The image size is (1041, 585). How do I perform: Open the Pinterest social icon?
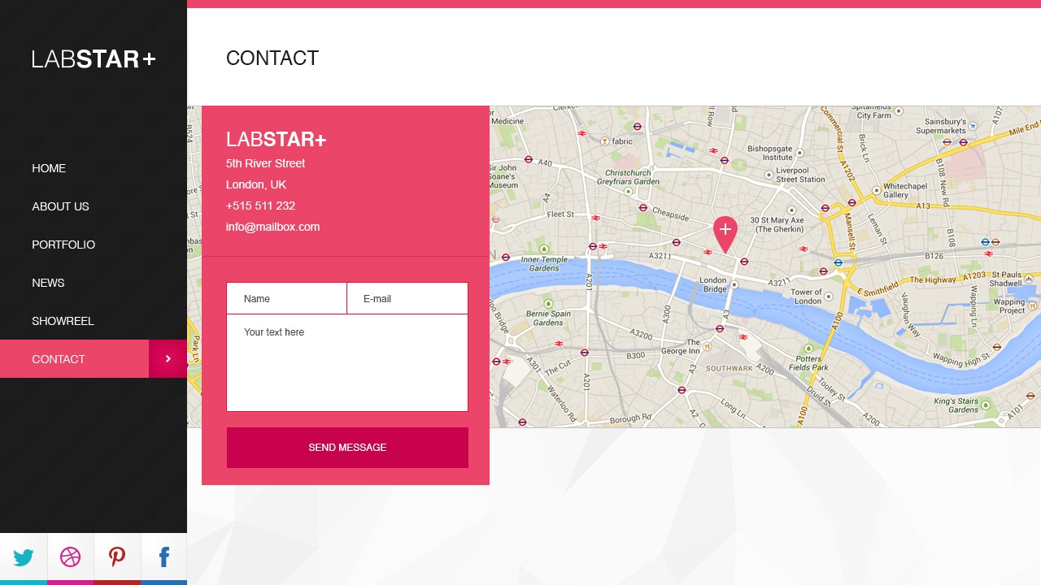coord(117,557)
